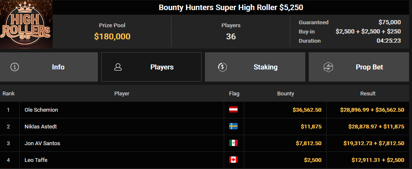The height and width of the screenshot is (169, 412).
Task: Click the Prop Bet hexagon icon
Action: click(328, 67)
